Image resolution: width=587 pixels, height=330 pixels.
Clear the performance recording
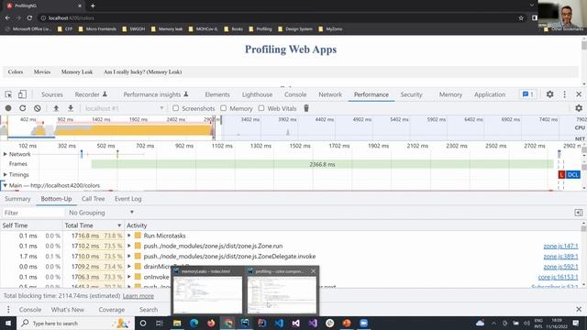tap(37, 108)
